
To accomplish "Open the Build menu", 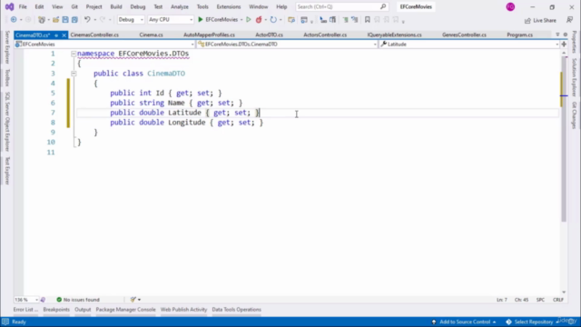I will click(x=116, y=6).
